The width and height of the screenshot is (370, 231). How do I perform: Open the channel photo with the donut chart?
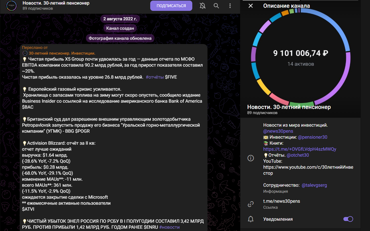300,59
